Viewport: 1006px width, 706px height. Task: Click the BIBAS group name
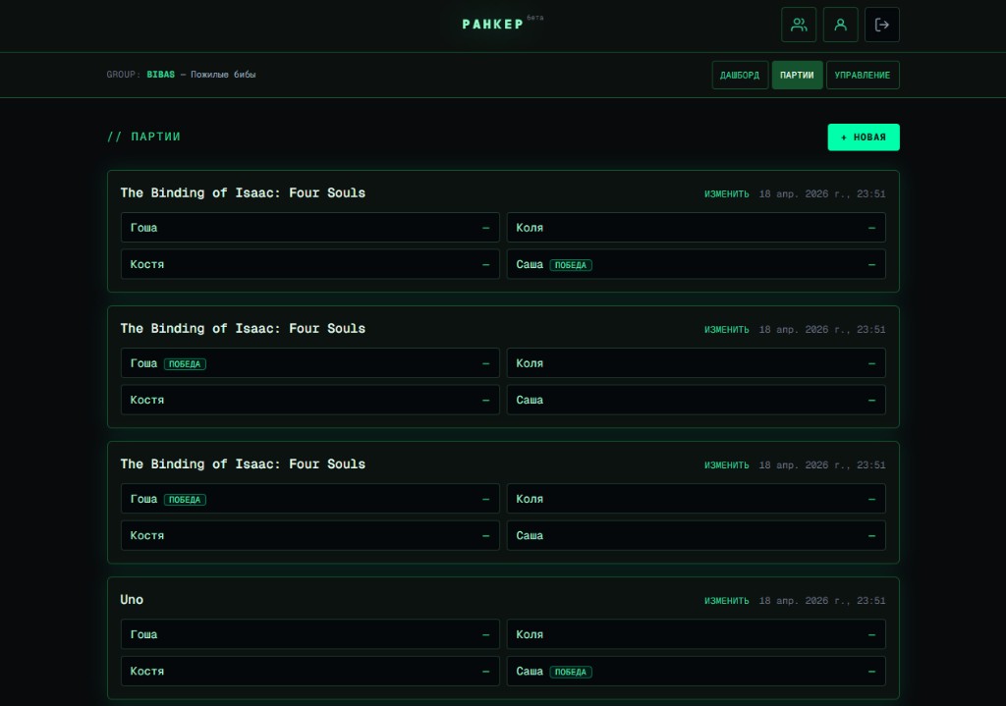click(161, 75)
